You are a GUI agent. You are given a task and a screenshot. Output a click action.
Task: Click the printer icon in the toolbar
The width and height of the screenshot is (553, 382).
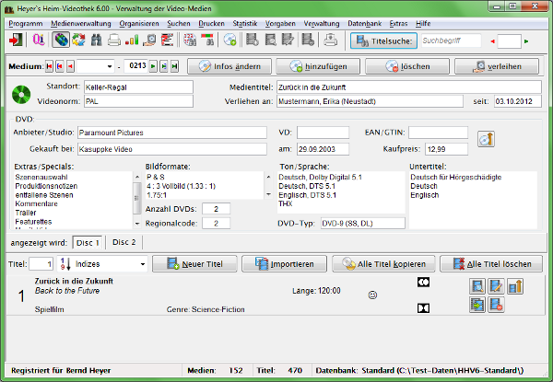pyautogui.click(x=113, y=40)
